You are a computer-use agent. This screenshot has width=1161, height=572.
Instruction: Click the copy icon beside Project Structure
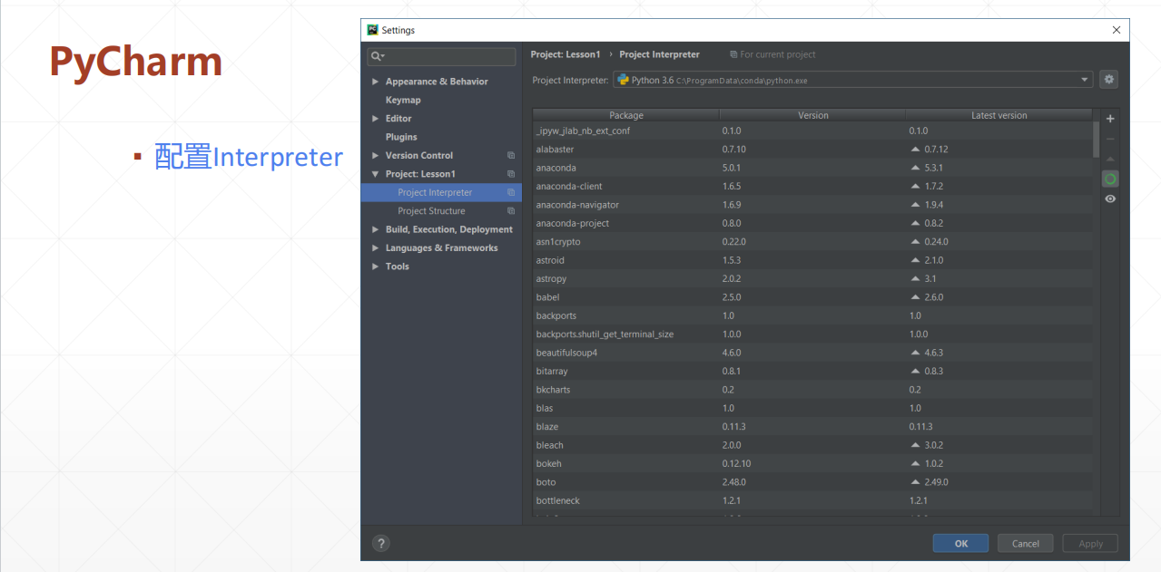tap(511, 211)
